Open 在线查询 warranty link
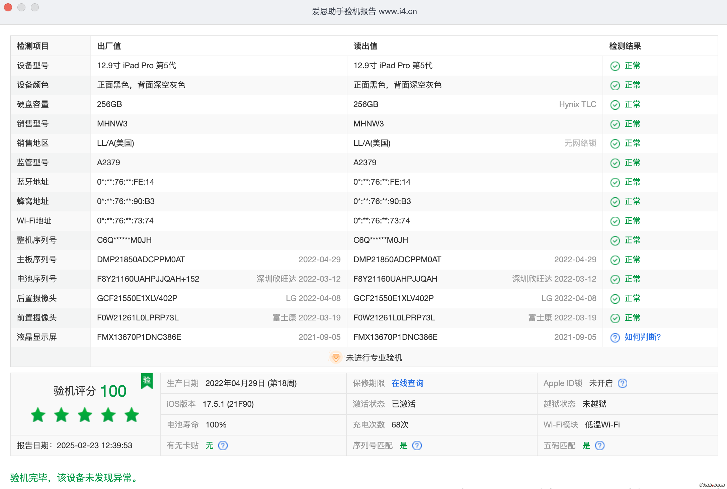This screenshot has width=727, height=489. pos(407,383)
